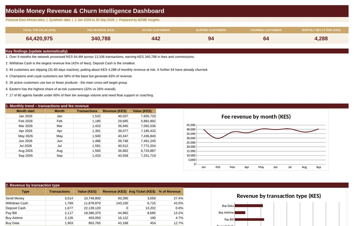The width and height of the screenshot is (354, 226).
Task: Click the 'Revenue by transaction type (KES)' chart title
Action: pos(279,196)
